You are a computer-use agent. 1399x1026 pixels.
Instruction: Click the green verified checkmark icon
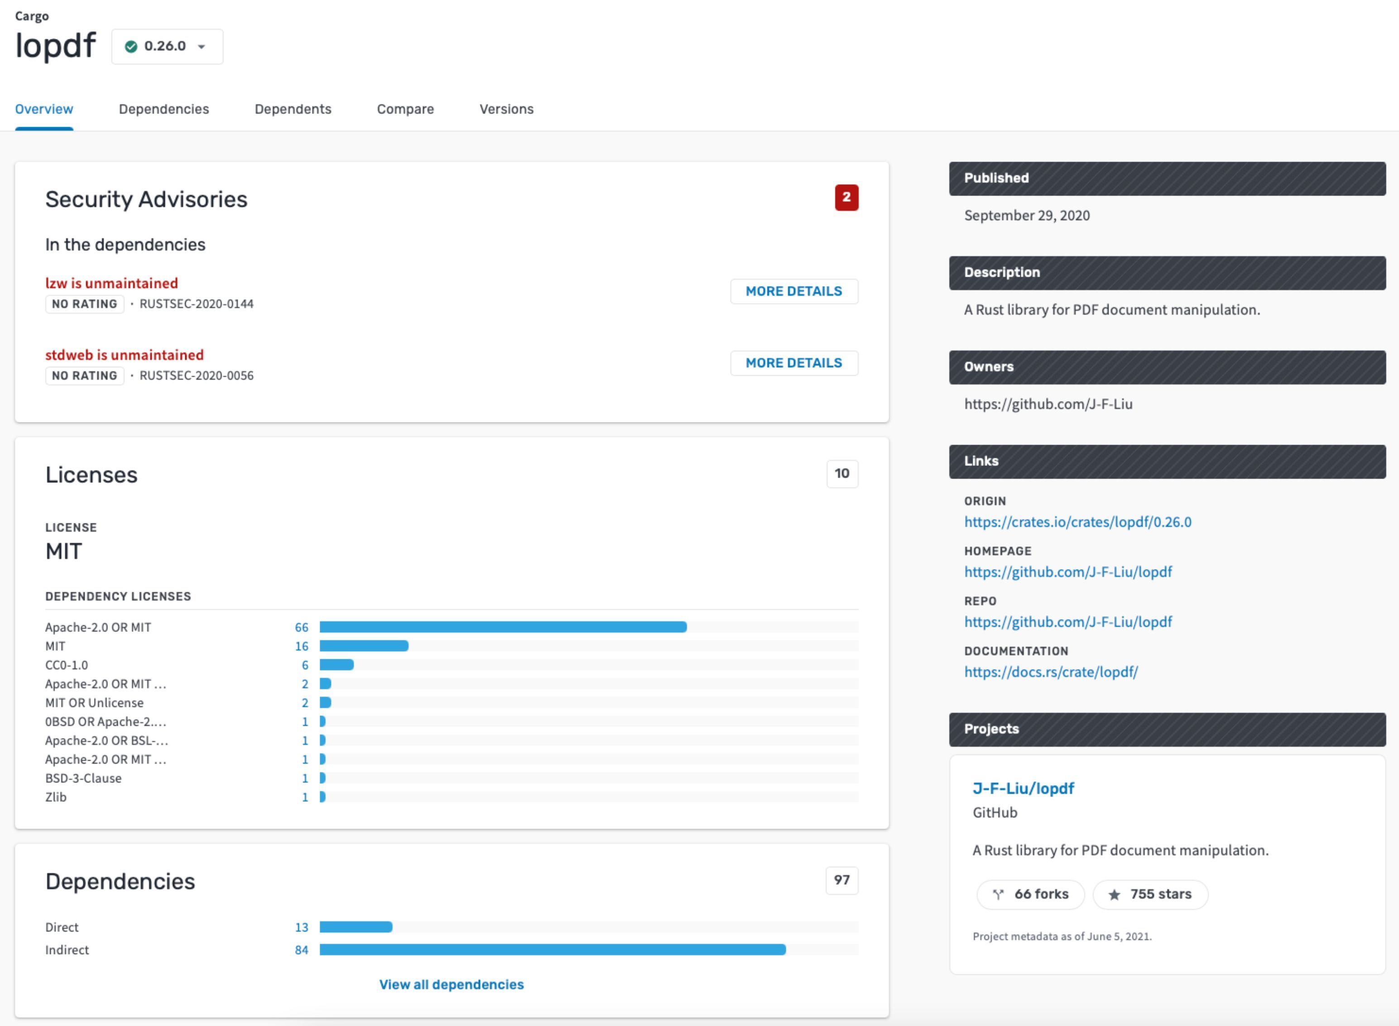[131, 47]
